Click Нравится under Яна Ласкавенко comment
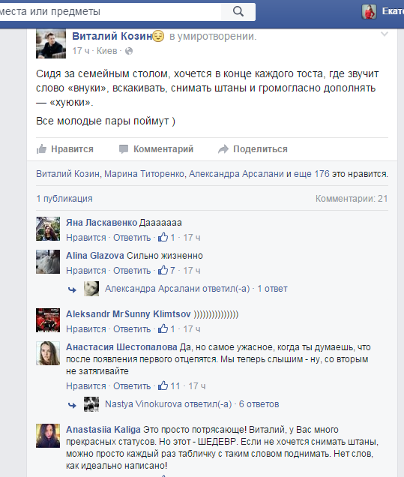The image size is (404, 477). coord(86,237)
